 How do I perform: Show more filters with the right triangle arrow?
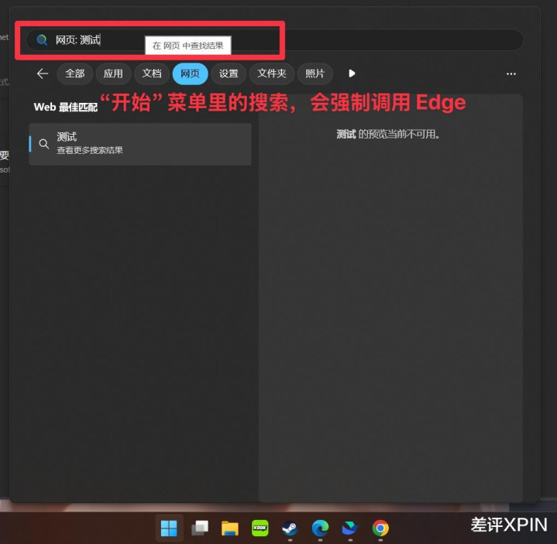pos(352,74)
